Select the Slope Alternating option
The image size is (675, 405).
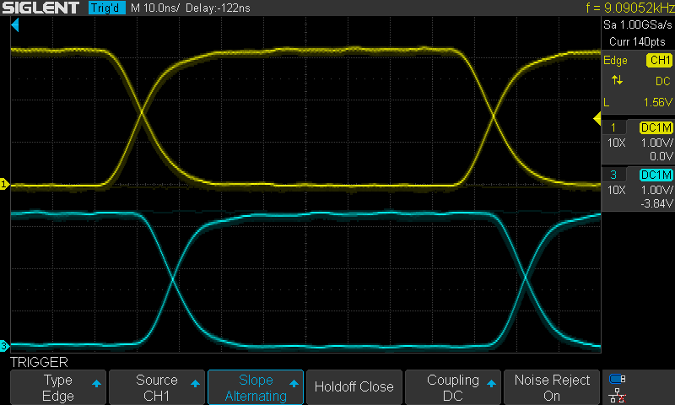click(x=256, y=387)
